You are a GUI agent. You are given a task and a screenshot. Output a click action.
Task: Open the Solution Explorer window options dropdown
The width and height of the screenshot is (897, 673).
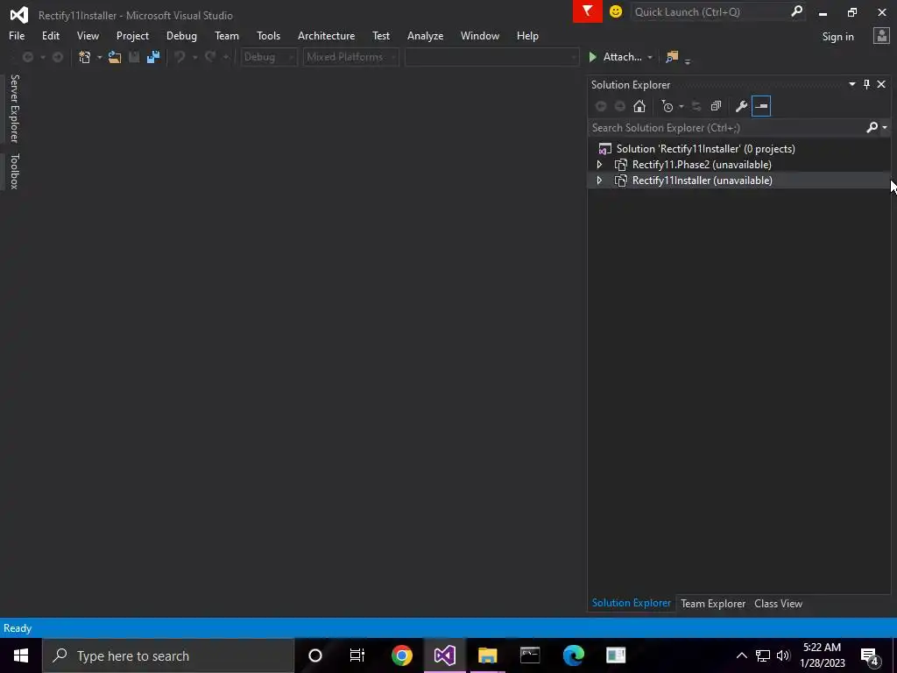pyautogui.click(x=851, y=84)
